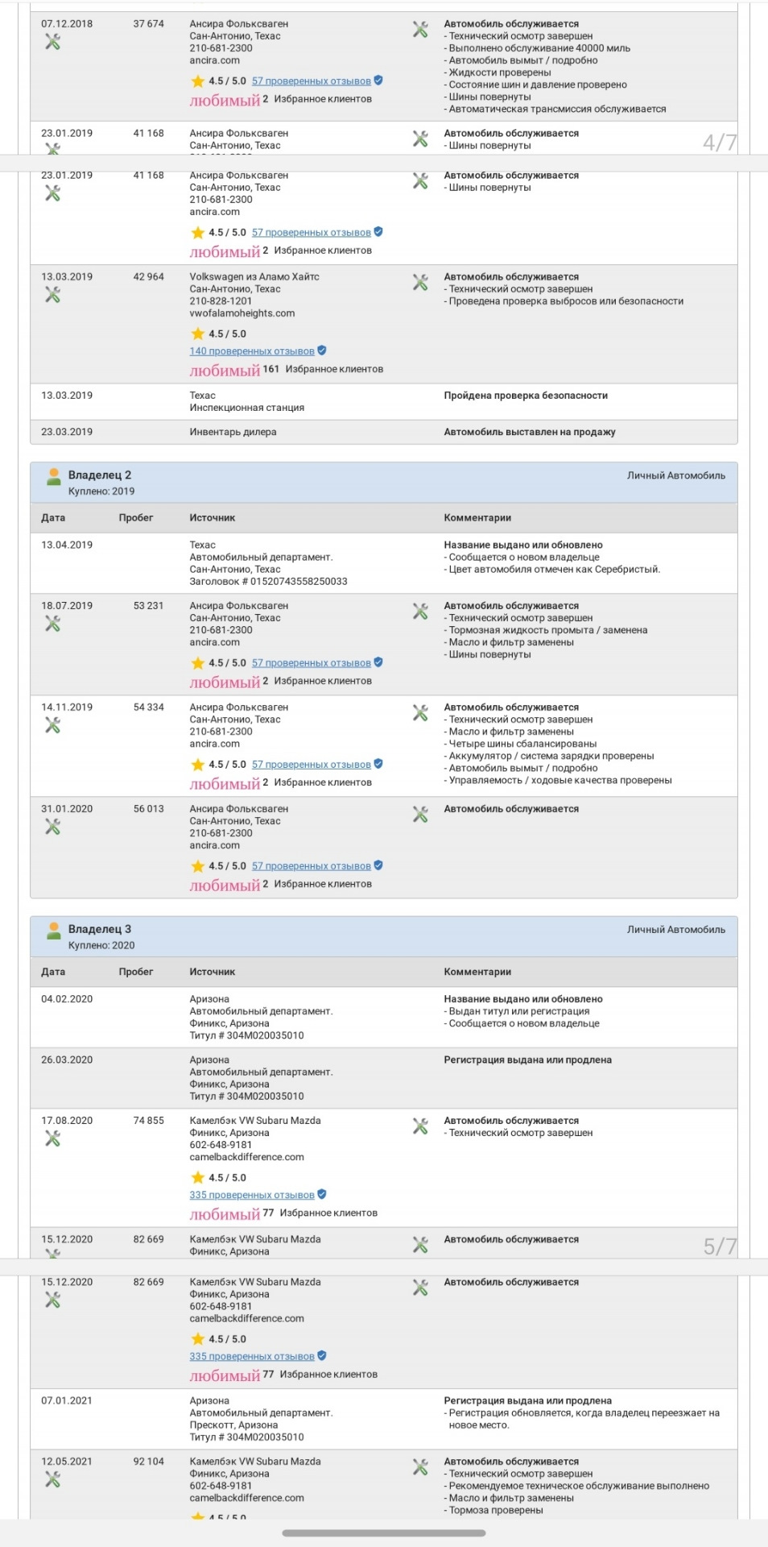Click the person icon beside Владелец 2
This screenshot has height=1547, width=768.
(53, 477)
